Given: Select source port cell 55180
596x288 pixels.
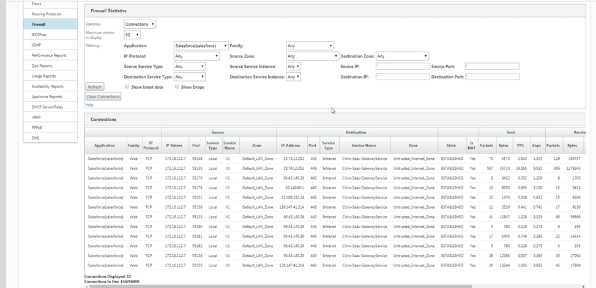Looking at the screenshot, I should [197, 226].
